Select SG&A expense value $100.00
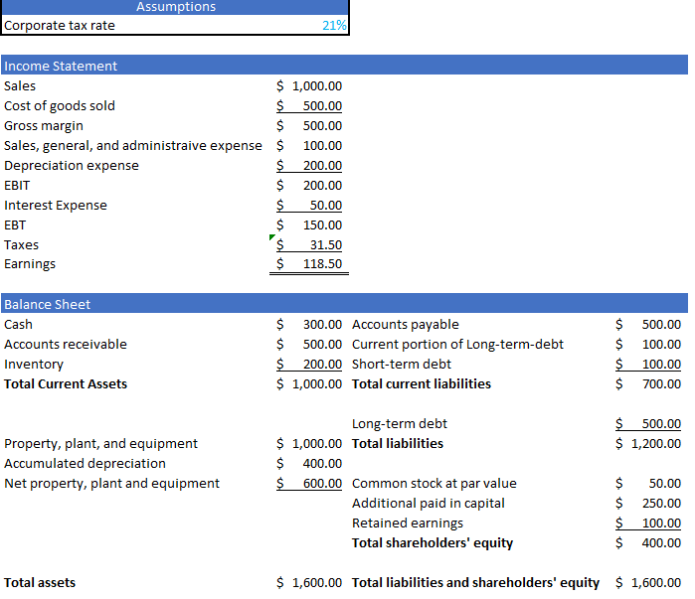This screenshot has height=599, width=695. pyautogui.click(x=309, y=146)
